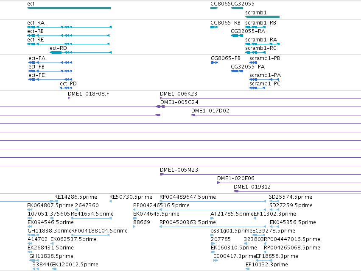Click the EP18858.3prime EST label

click(x=277, y=257)
